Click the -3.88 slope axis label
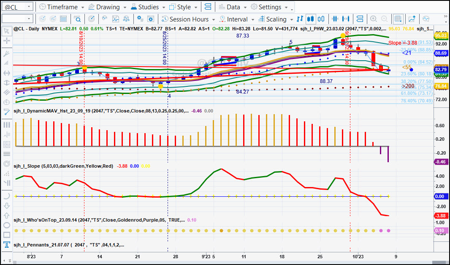The width and height of the screenshot is (450, 265). (x=441, y=216)
